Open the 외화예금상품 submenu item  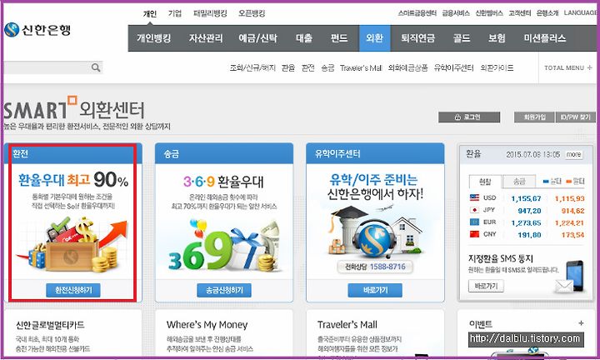click(x=407, y=68)
